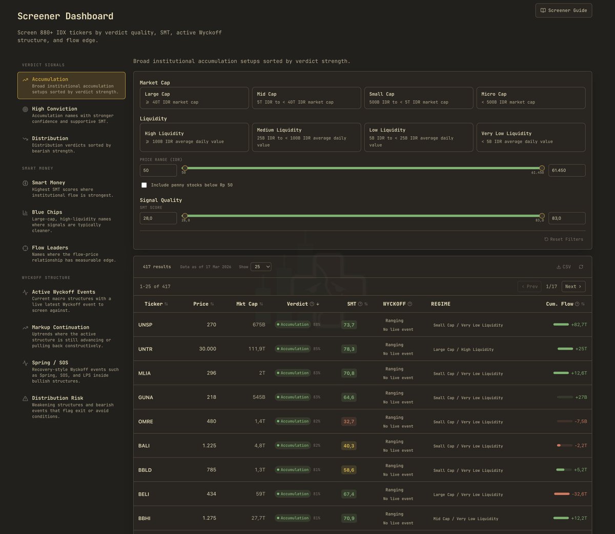615x534 pixels.
Task: Click the Verdict column help icon
Action: point(312,304)
